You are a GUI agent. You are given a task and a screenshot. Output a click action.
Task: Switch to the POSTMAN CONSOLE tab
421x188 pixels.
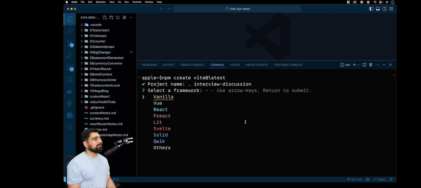[x=288, y=65]
